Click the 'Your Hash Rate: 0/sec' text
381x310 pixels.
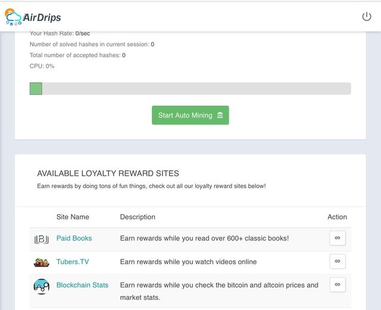[x=60, y=33]
